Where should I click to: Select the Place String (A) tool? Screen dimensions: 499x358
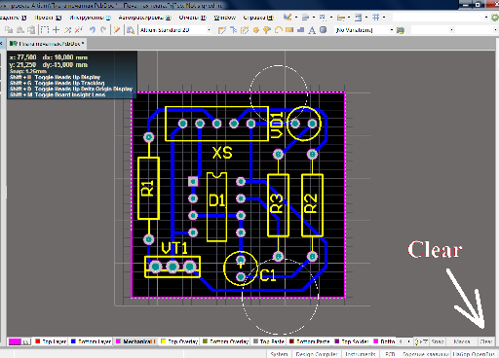312,30
